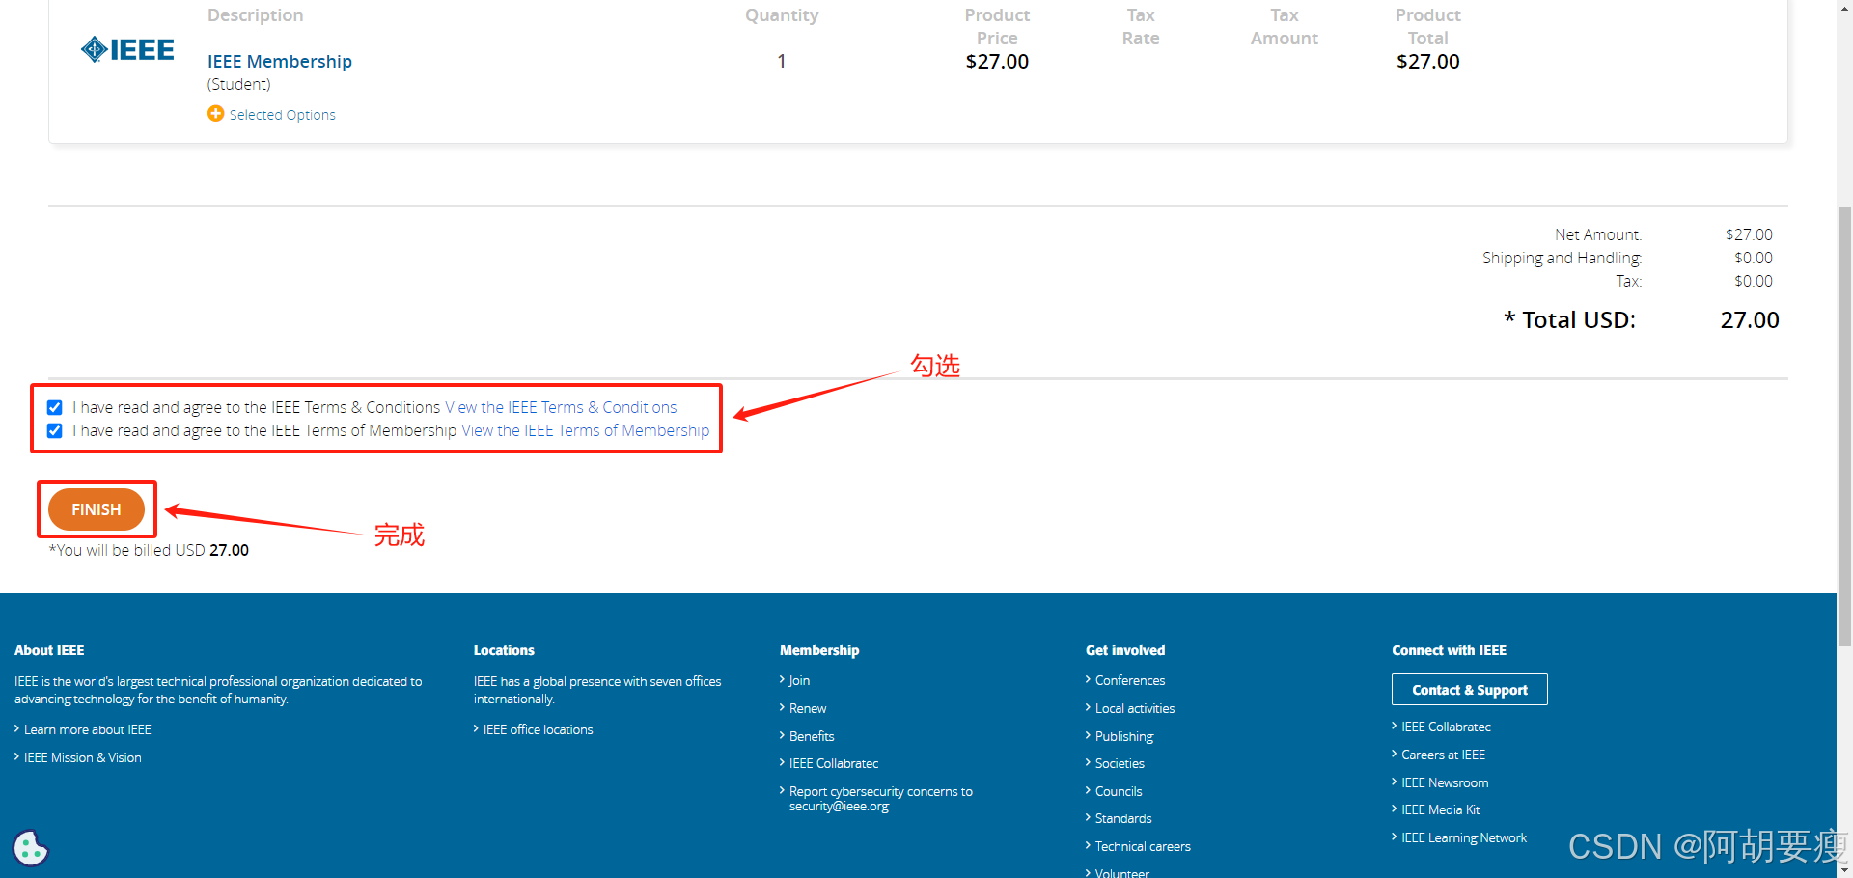Screen dimensions: 1853x878
Task: Click the Locations footer heading
Action: point(504,650)
